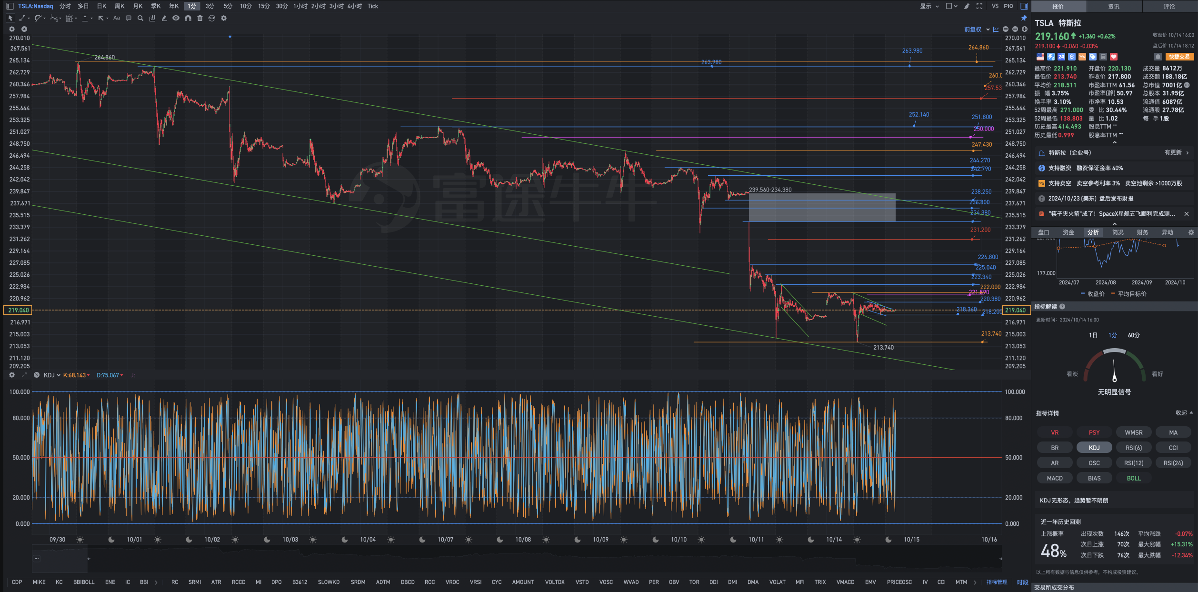Click the sync drawings icon
The height and width of the screenshot is (592, 1198).
tap(212, 18)
